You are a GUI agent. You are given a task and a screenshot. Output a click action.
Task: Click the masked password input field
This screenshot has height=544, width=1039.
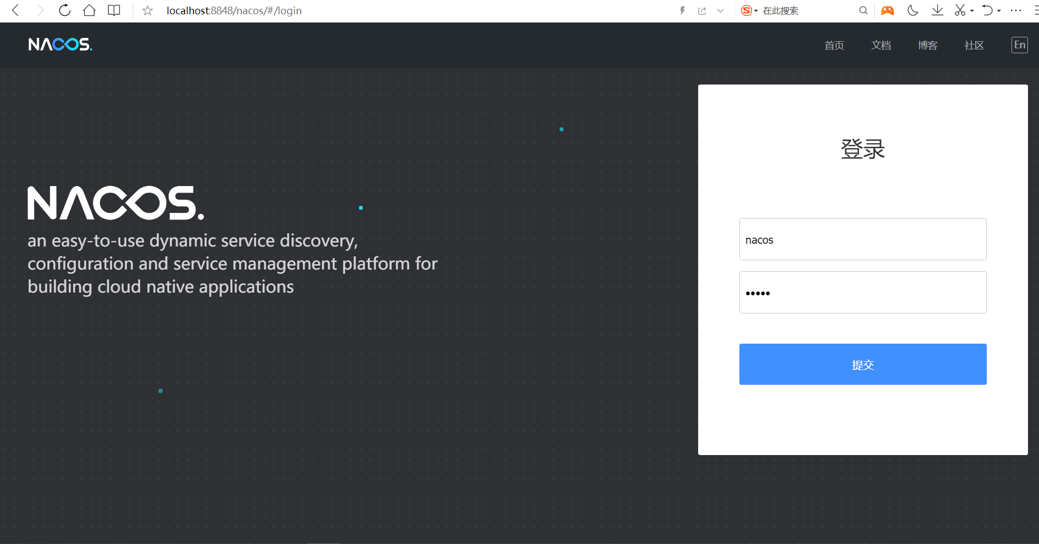tap(863, 293)
